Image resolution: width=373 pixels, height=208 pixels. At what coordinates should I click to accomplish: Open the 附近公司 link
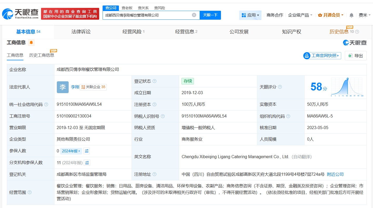click(x=335, y=174)
